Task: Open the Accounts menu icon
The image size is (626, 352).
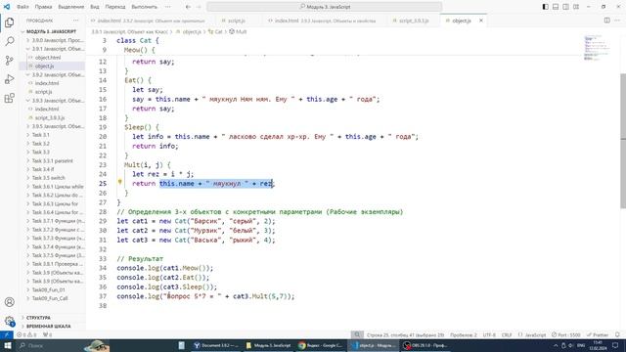Action: [x=9, y=302]
